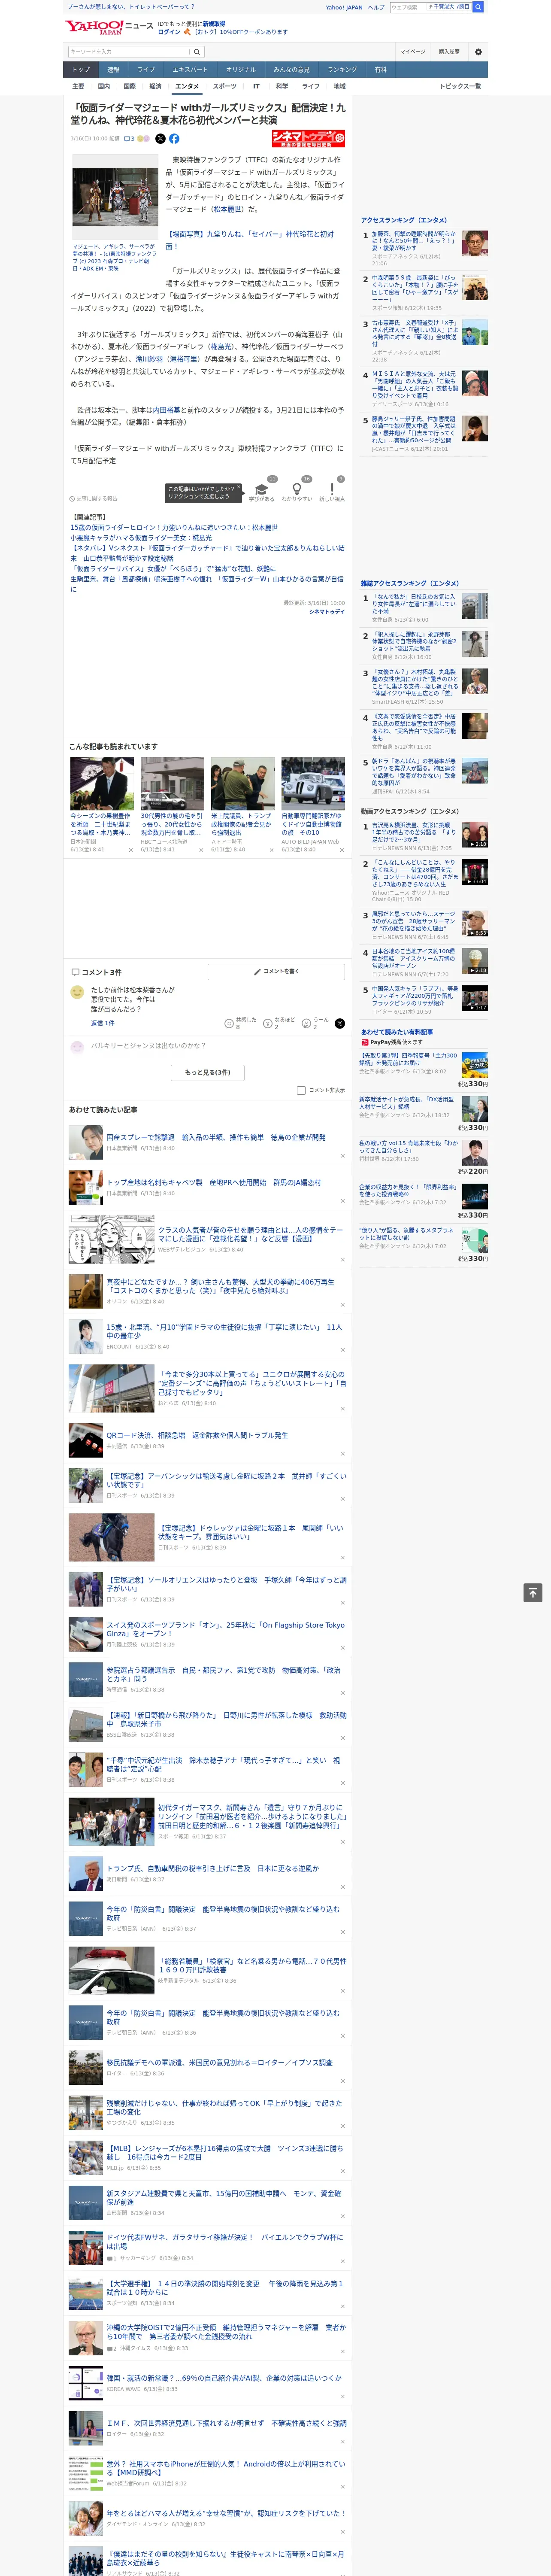
Task: Open the article comment count icon
Action: point(129,139)
